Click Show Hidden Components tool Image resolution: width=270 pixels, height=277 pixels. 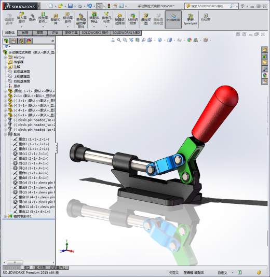tap(81, 20)
